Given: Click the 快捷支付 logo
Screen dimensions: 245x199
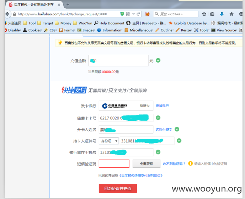Looking at the screenshot, I should (74, 90).
